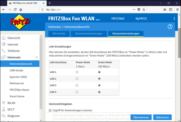Click the page scrollbar up arrow
Viewport: 181px width, 122px height.
click(179, 15)
